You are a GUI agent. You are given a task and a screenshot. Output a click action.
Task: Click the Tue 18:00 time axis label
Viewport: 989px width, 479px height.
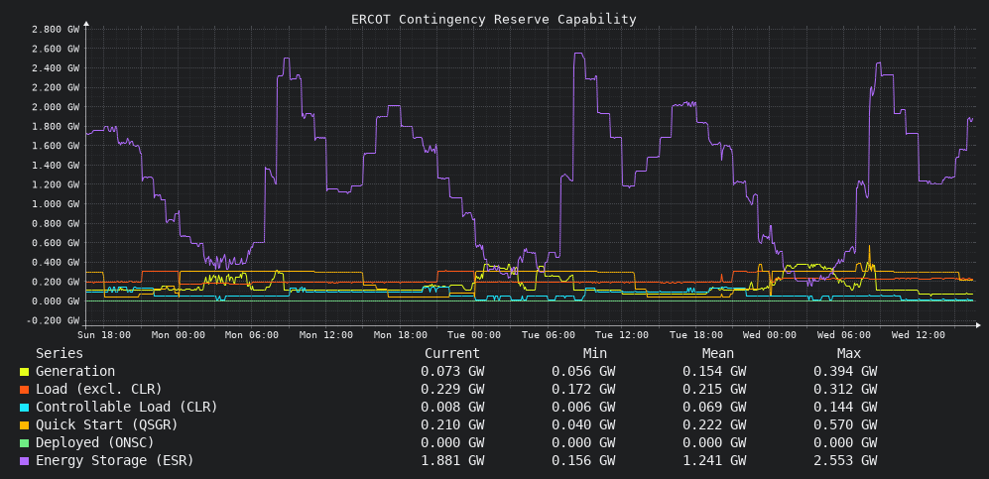(695, 335)
